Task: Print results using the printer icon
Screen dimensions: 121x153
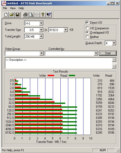Action: click(25, 15)
